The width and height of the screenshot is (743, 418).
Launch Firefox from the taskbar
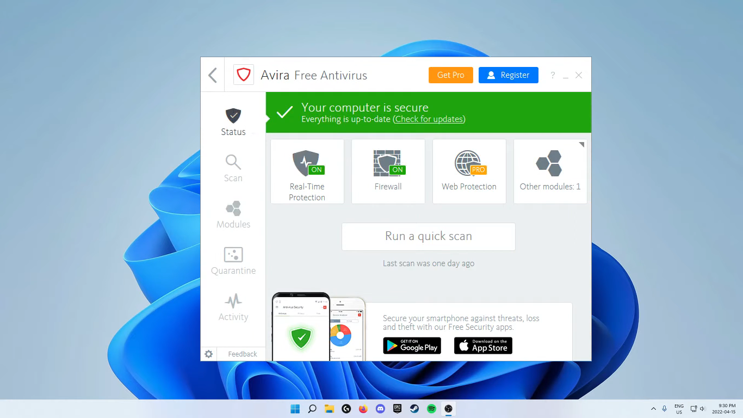click(x=363, y=409)
